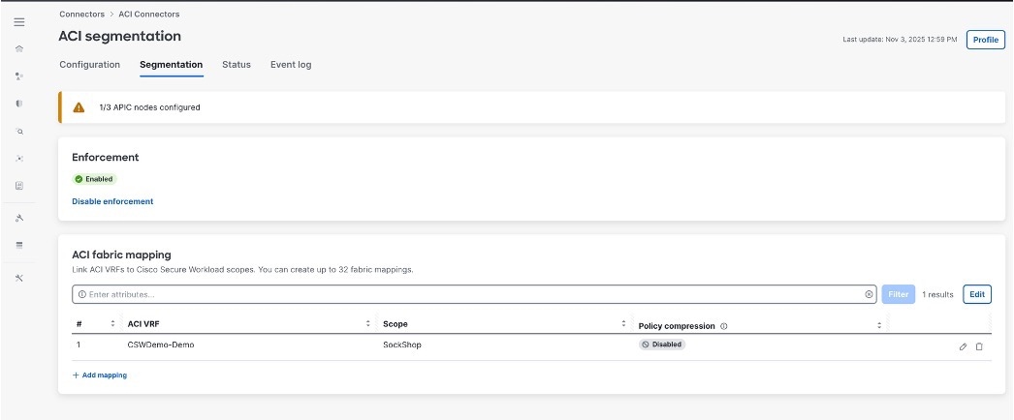Open the troubleshoot tools sidebar icon
Image resolution: width=1014 pixels, height=420 pixels.
(19, 278)
